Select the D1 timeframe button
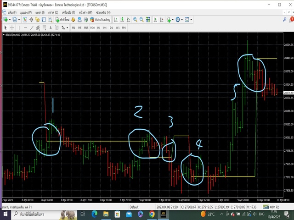This screenshot has height=220, width=294. click(111, 27)
